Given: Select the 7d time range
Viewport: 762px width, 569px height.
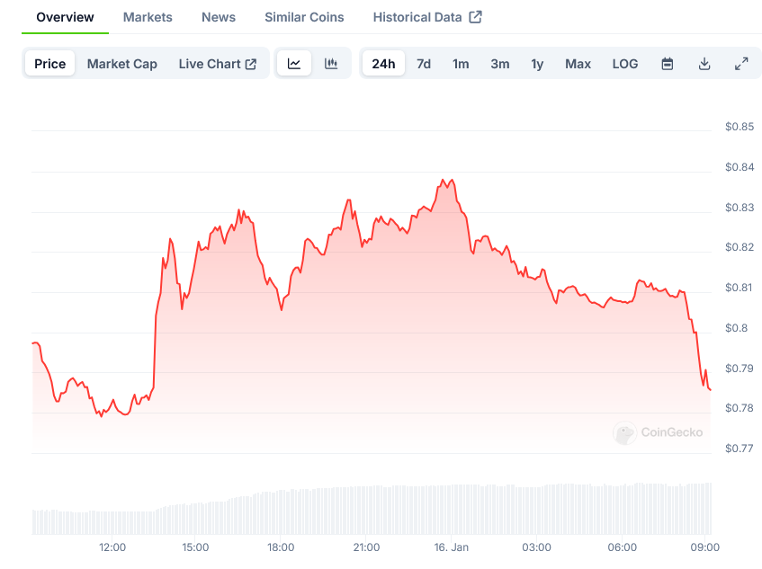Looking at the screenshot, I should tap(424, 64).
